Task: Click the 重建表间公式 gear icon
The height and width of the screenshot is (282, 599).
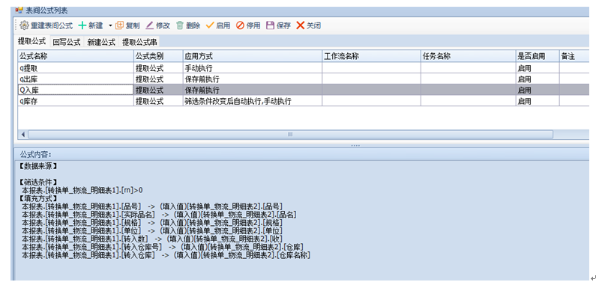Action: [24, 25]
